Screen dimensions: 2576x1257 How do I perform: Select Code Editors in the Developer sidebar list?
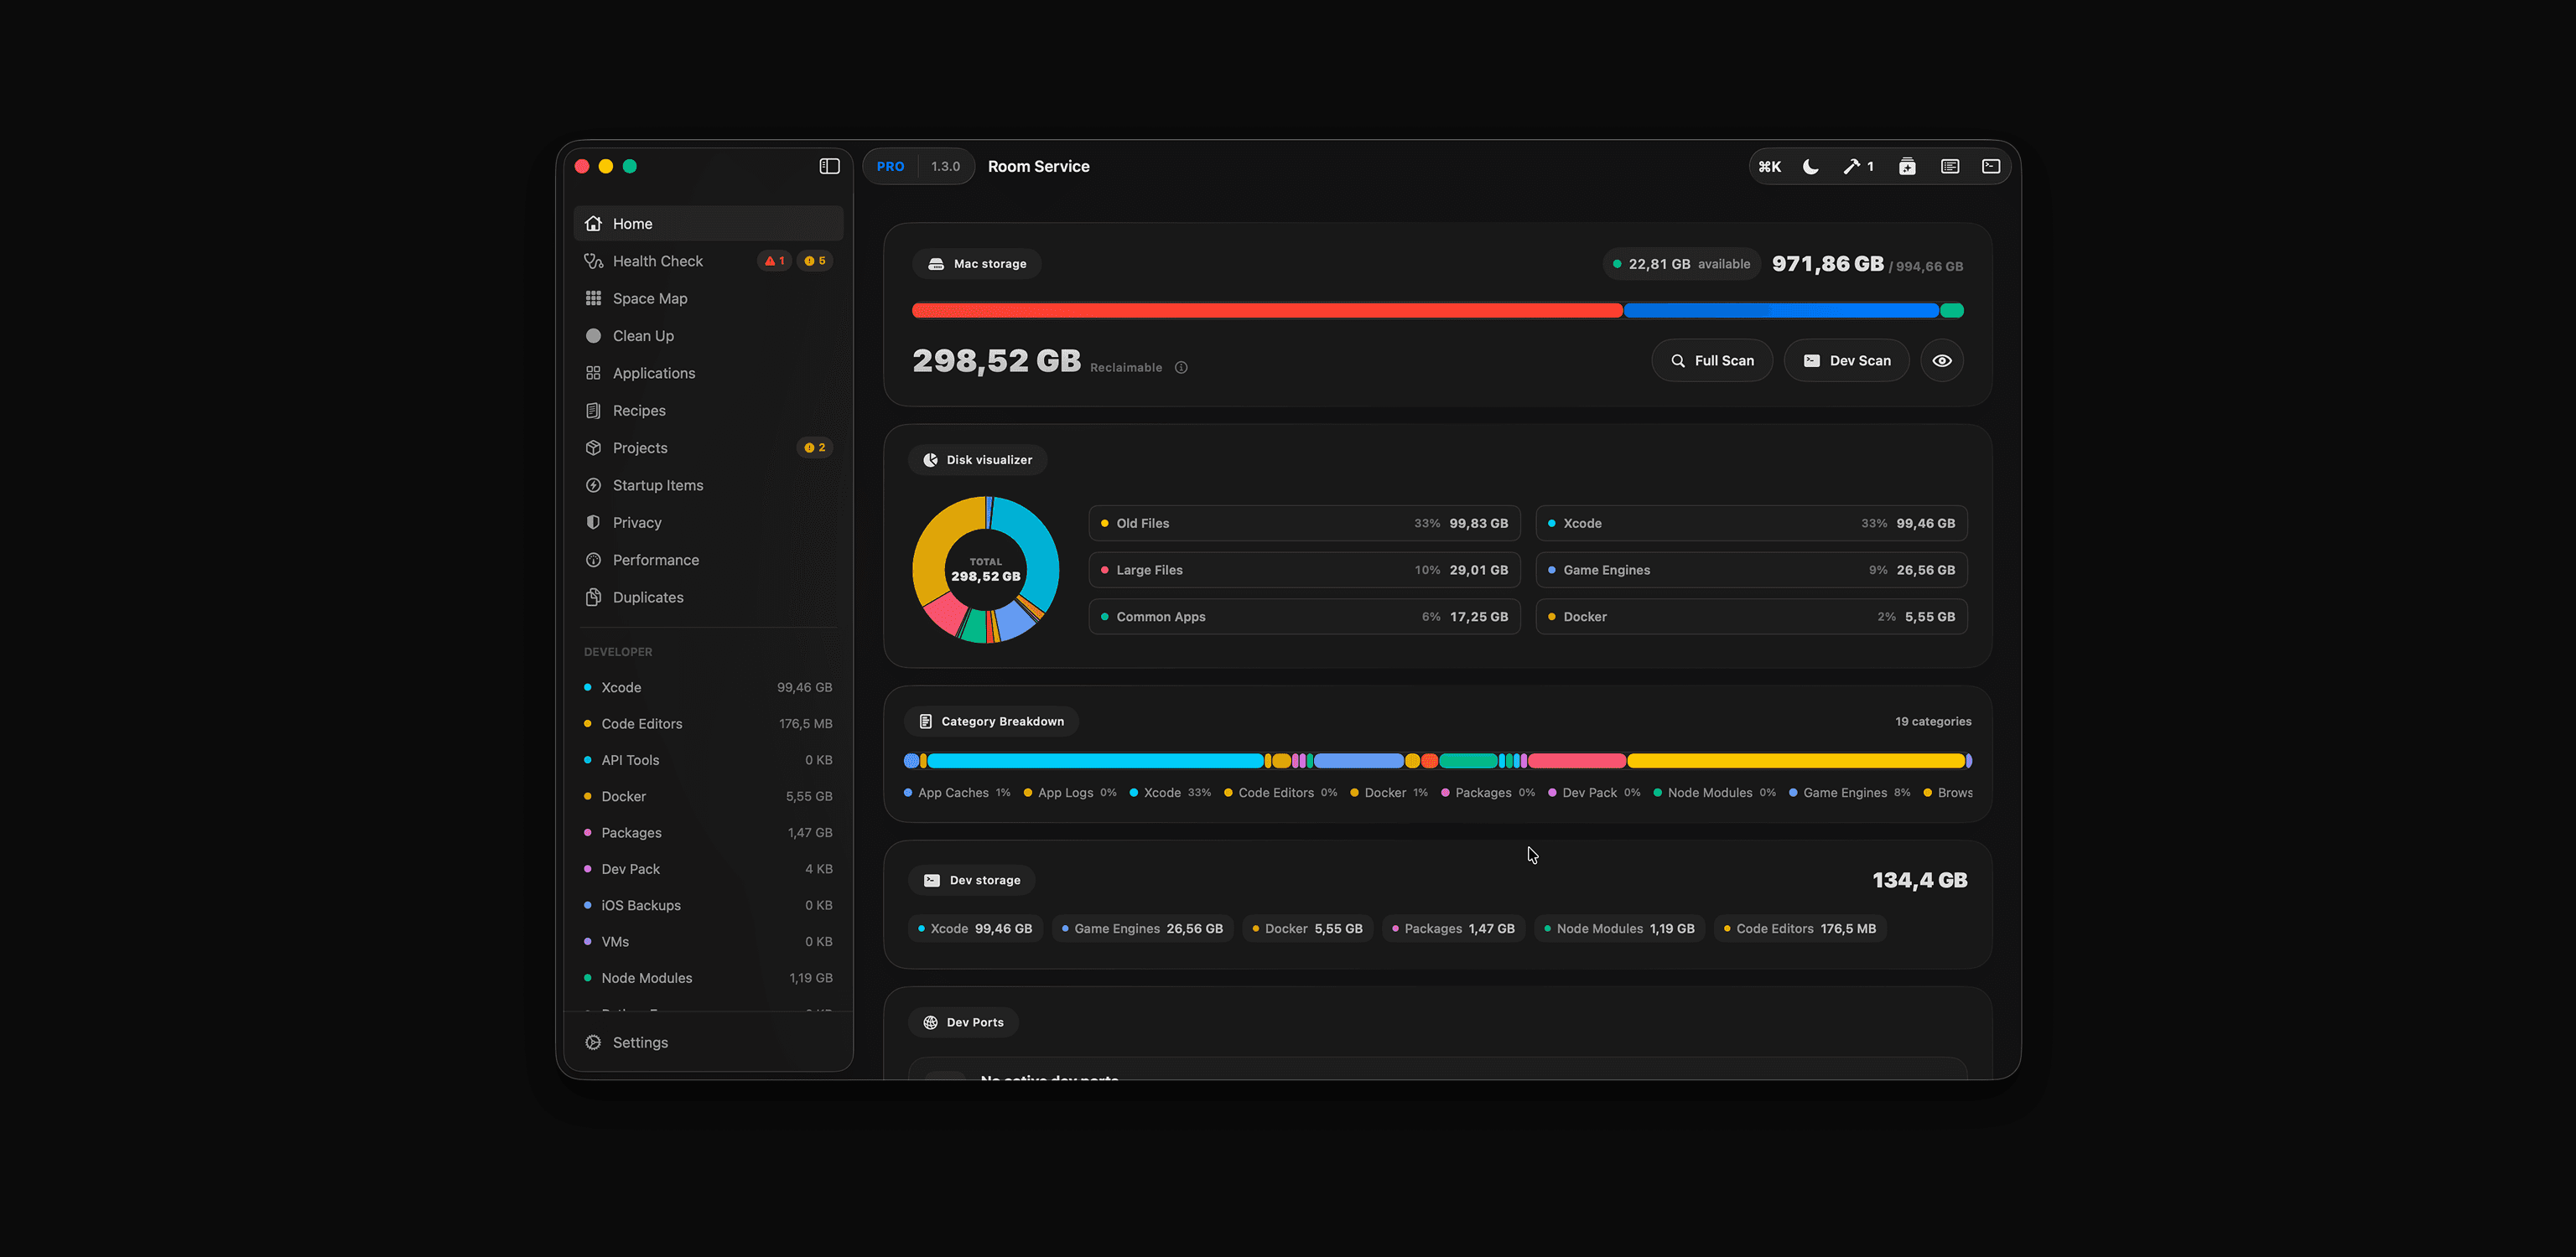click(708, 723)
